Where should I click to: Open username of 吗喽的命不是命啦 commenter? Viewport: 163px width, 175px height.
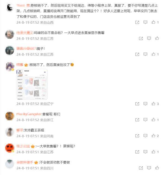tap(25, 33)
